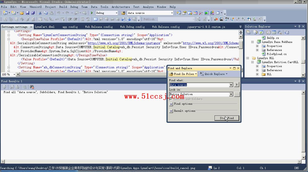Expand Result options section
Viewport: 308px width, 172px height.
171,111
